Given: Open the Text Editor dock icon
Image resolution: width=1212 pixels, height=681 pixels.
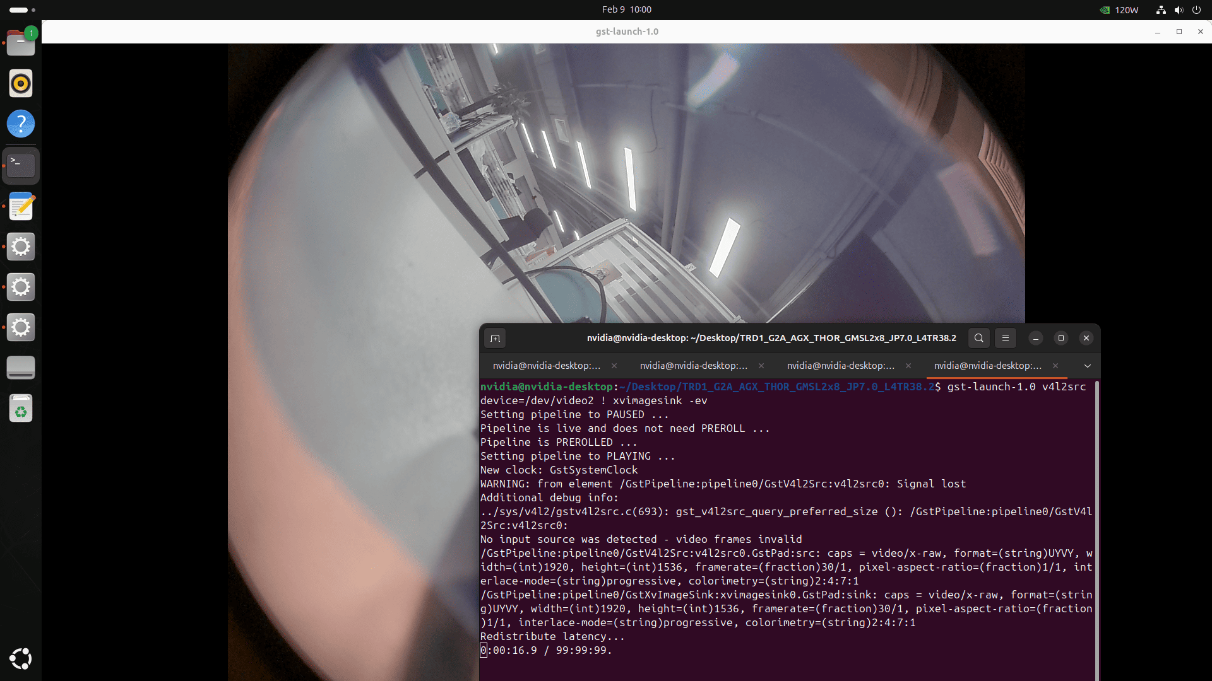Looking at the screenshot, I should pos(21,206).
